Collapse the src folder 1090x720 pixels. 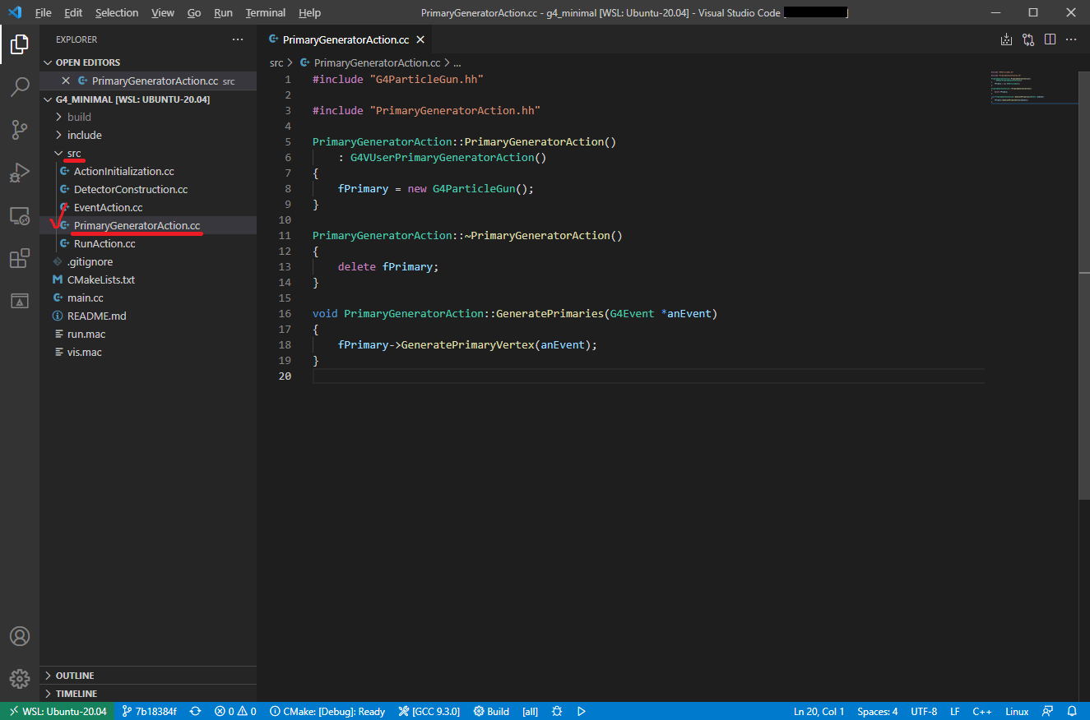pyautogui.click(x=74, y=153)
